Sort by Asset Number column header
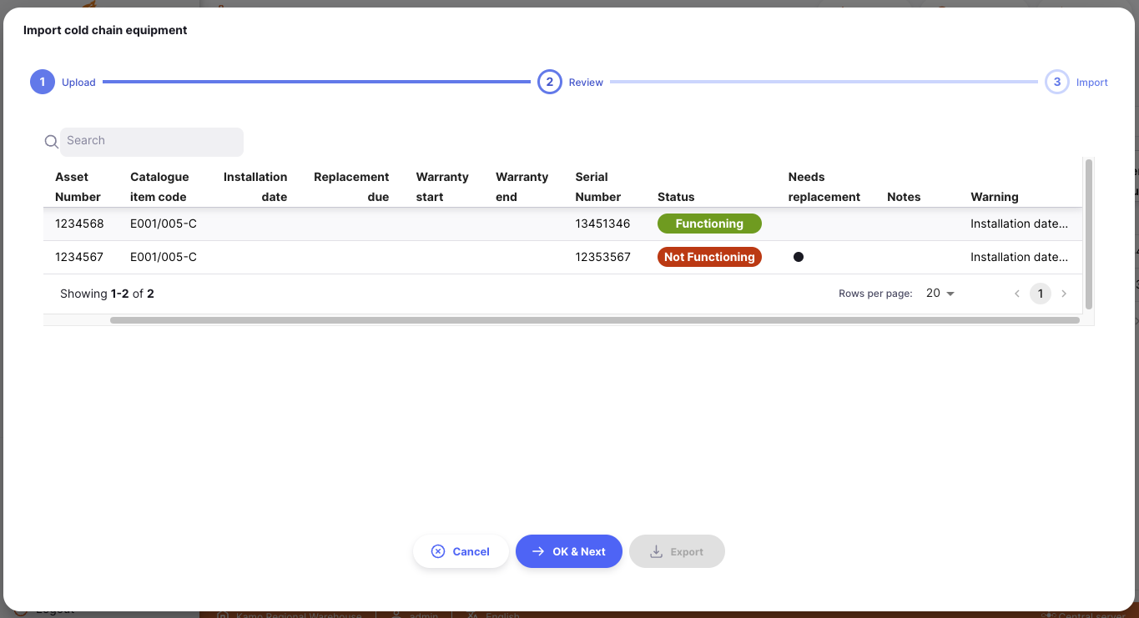The height and width of the screenshot is (618, 1139). [78, 187]
